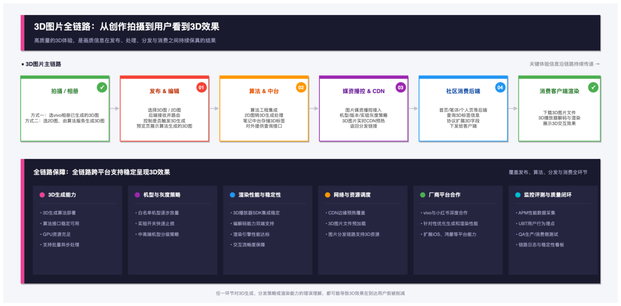The height and width of the screenshot is (306, 621).
Task: Click the subtitle starting with 高质量的3D体验
Action: tap(125, 40)
